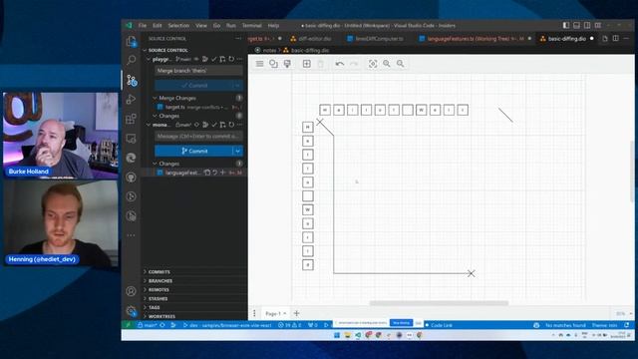The height and width of the screenshot is (359, 638).
Task: Open the Extensions view
Action: (131, 119)
